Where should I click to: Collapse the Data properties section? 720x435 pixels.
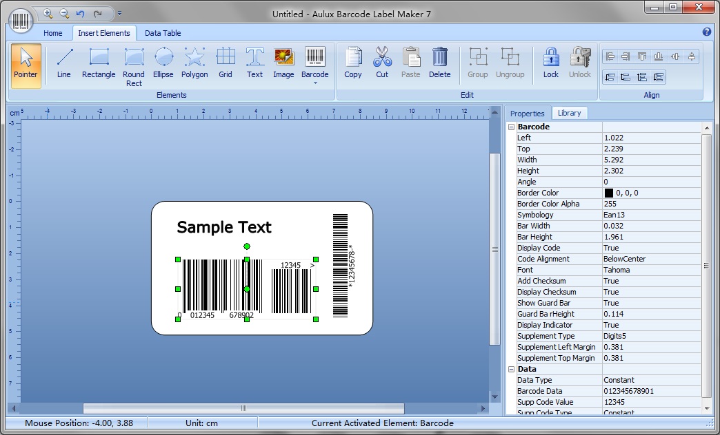coord(512,369)
